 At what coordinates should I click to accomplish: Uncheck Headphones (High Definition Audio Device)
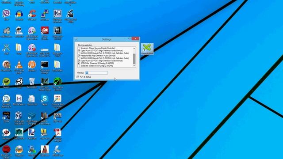tap(79, 56)
